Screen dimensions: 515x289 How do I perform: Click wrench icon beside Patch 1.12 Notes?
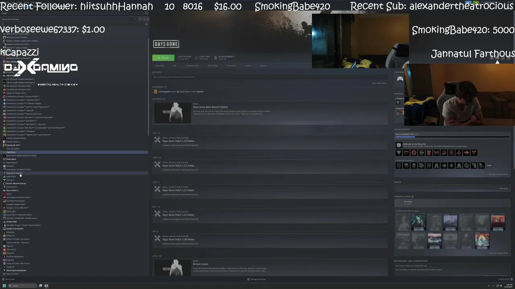point(157,165)
